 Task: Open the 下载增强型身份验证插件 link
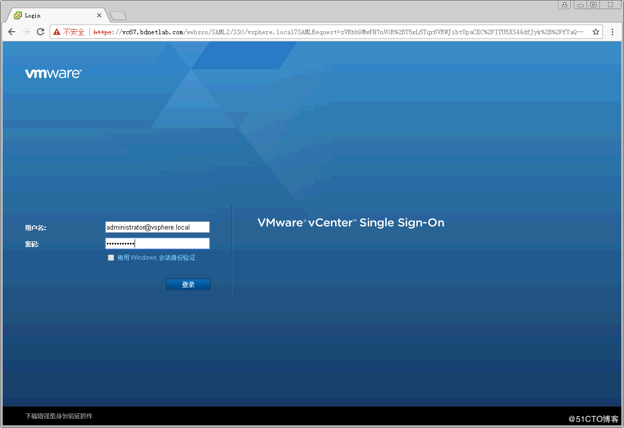pyautogui.click(x=59, y=416)
